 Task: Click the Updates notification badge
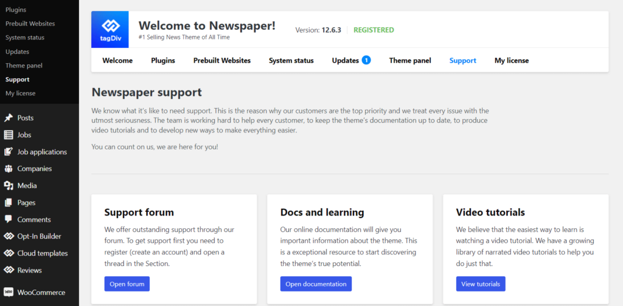[x=366, y=60]
